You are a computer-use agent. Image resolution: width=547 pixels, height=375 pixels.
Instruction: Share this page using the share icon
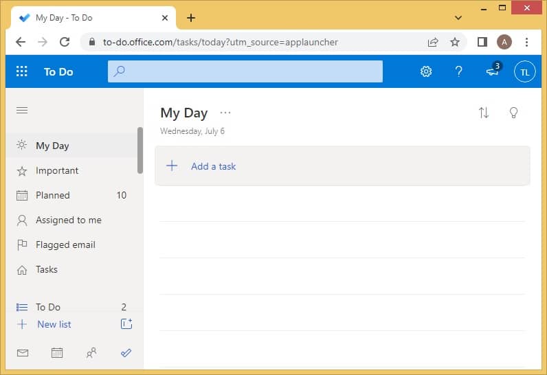tap(432, 42)
